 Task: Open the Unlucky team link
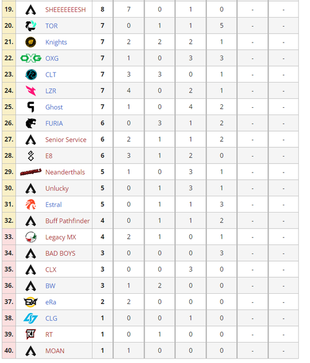(x=57, y=188)
